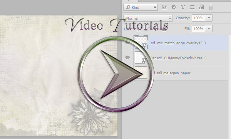The width and height of the screenshot is (231, 139).
Task: Click the Opacity label
Action: click(183, 18)
